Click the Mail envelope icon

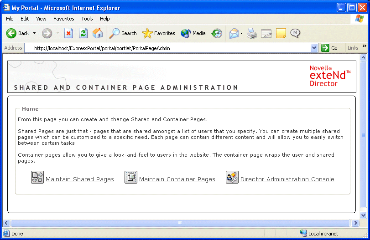tap(234, 33)
